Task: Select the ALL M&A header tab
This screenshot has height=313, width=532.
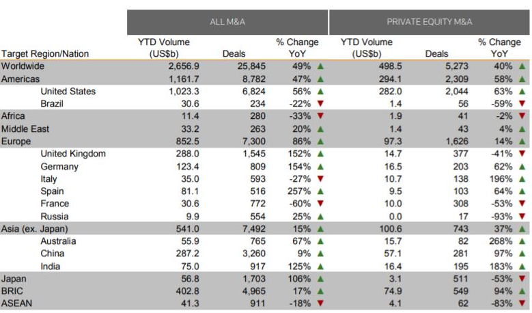Action: coord(227,22)
